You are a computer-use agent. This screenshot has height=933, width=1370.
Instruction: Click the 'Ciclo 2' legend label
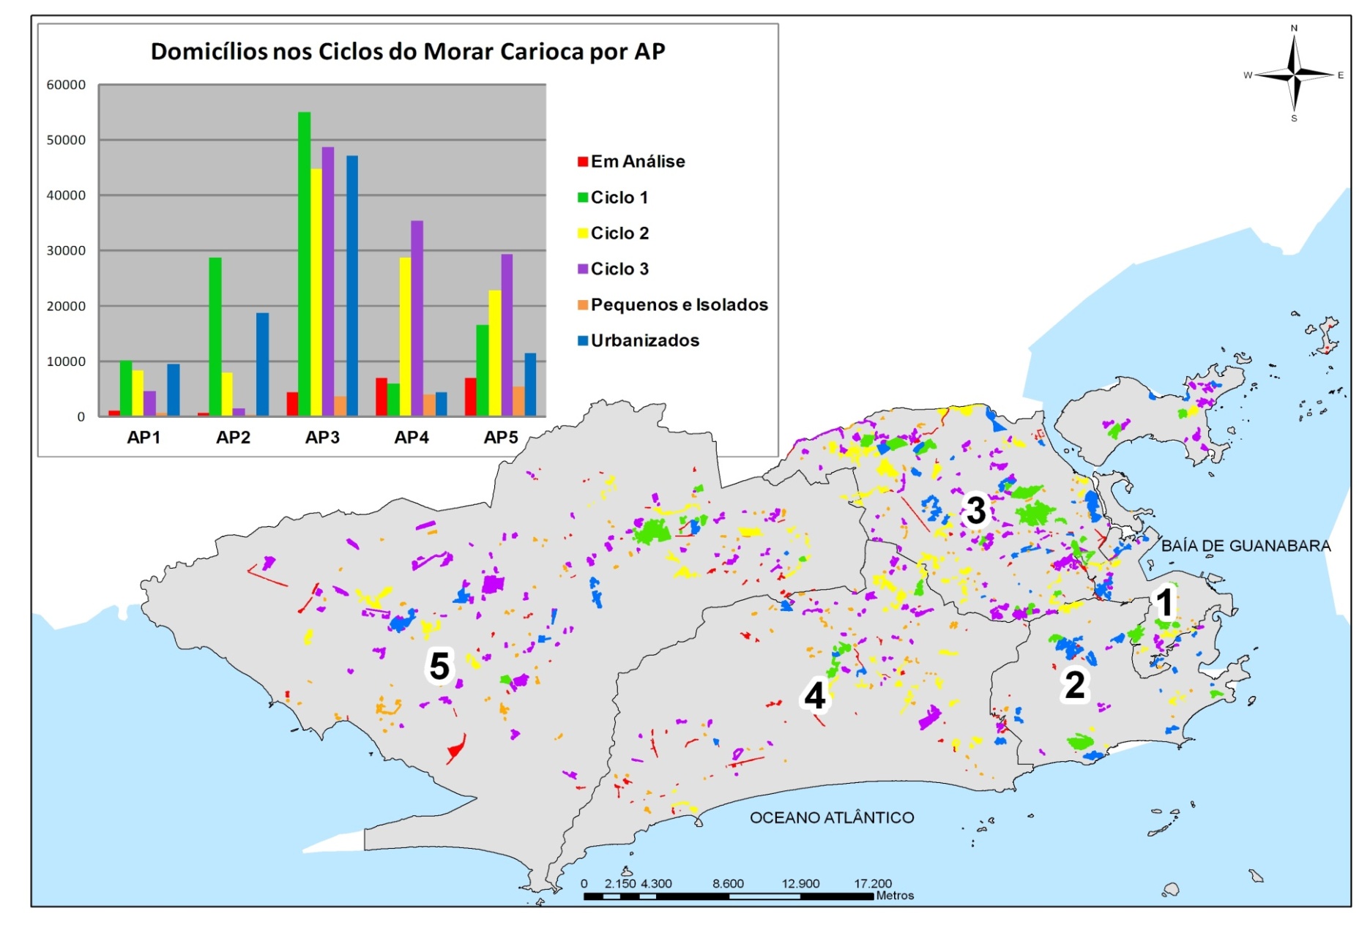pyautogui.click(x=619, y=233)
